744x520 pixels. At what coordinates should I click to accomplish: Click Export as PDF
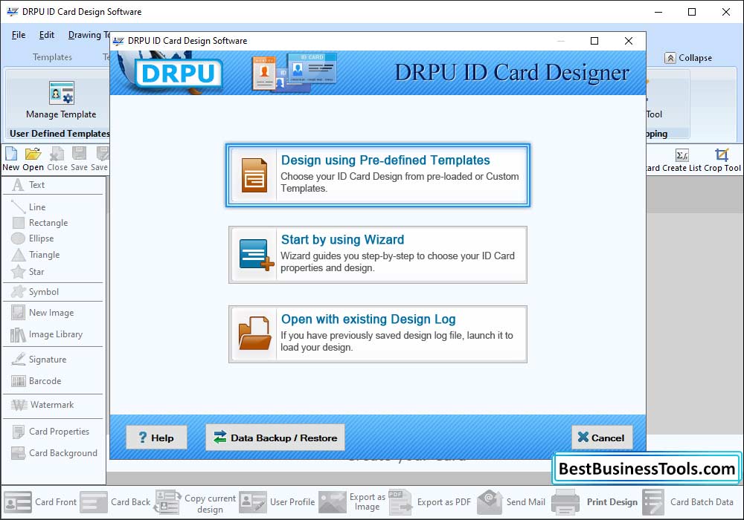pyautogui.click(x=430, y=502)
